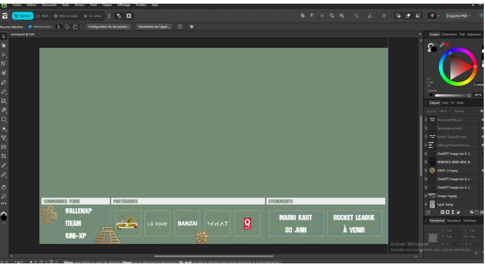
Task: Click the eyedropper in the Couleur panel
Action: [x=442, y=45]
